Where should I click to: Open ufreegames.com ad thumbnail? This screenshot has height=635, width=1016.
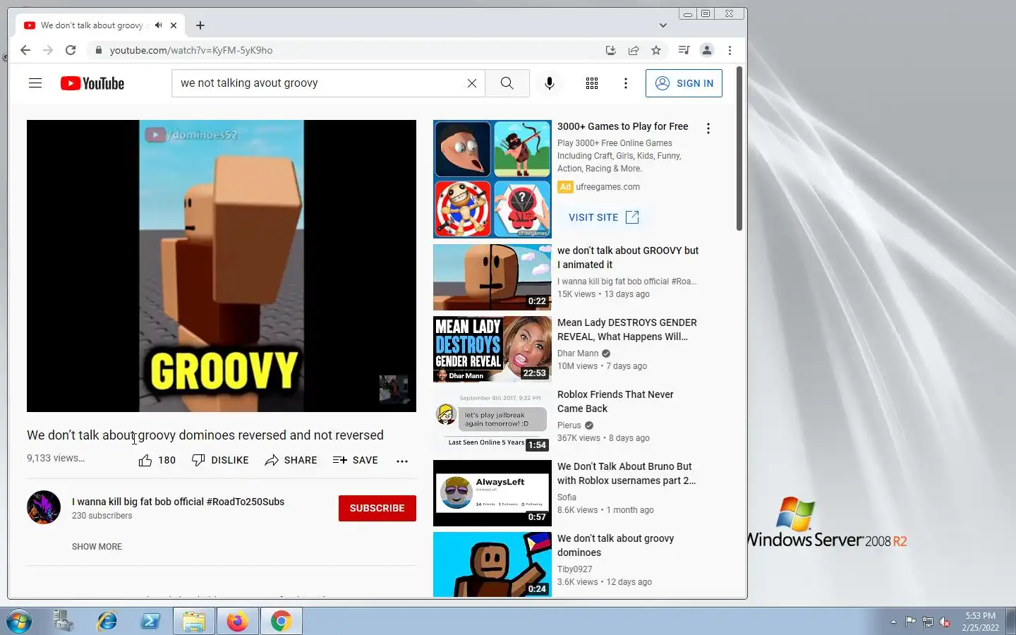pyautogui.click(x=492, y=179)
